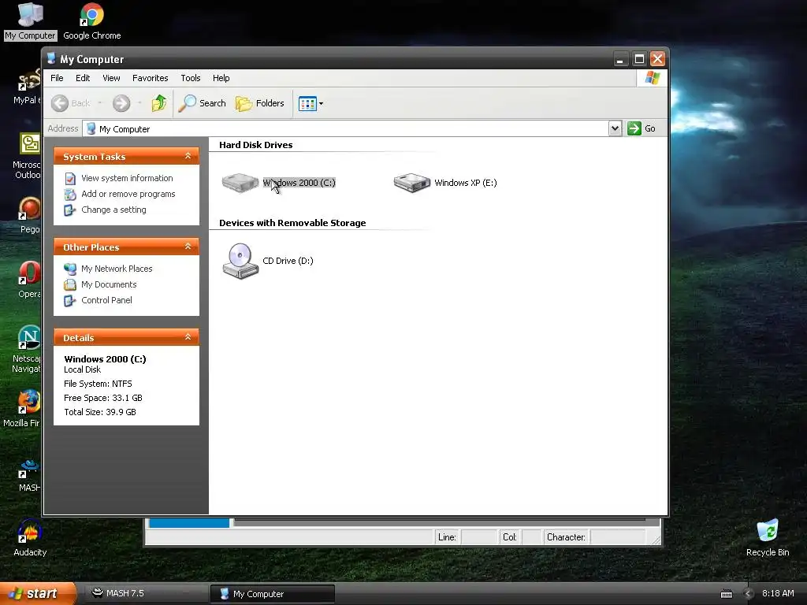Select the Google Chrome desktop shortcut
Image resolution: width=807 pixels, height=605 pixels.
pos(92,21)
